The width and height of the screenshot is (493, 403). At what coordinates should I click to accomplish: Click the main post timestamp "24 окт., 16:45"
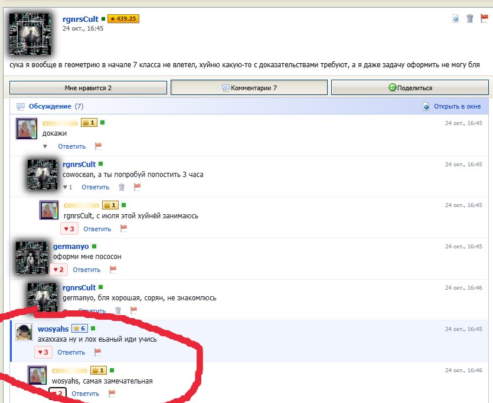pos(83,28)
